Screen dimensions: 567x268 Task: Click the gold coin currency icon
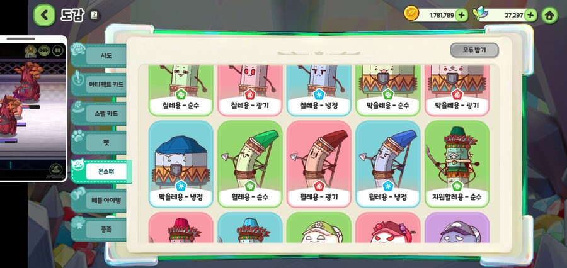tap(411, 13)
